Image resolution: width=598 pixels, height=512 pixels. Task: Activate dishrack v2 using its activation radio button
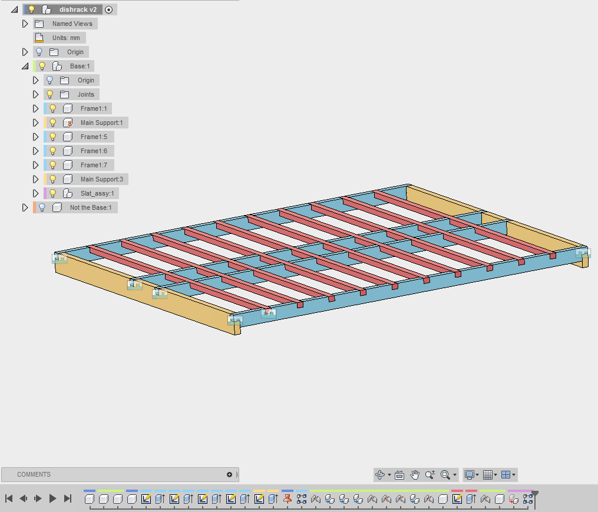click(109, 9)
